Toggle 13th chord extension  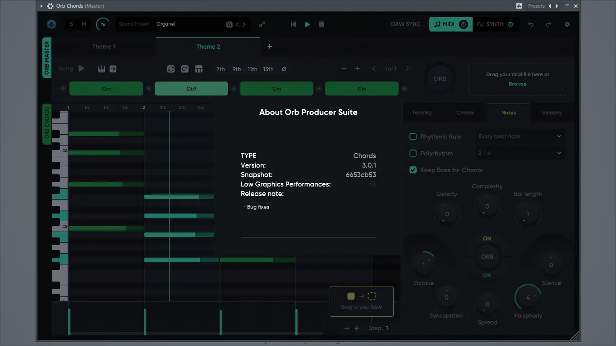[268, 69]
